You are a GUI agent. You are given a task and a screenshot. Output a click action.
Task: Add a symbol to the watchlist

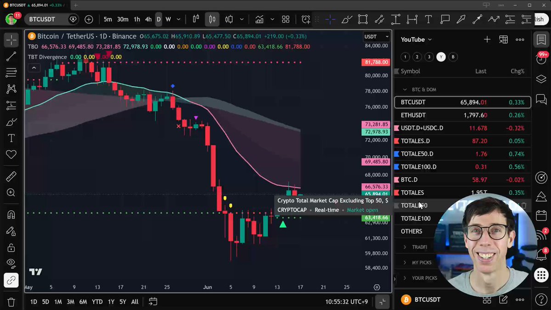(x=487, y=39)
